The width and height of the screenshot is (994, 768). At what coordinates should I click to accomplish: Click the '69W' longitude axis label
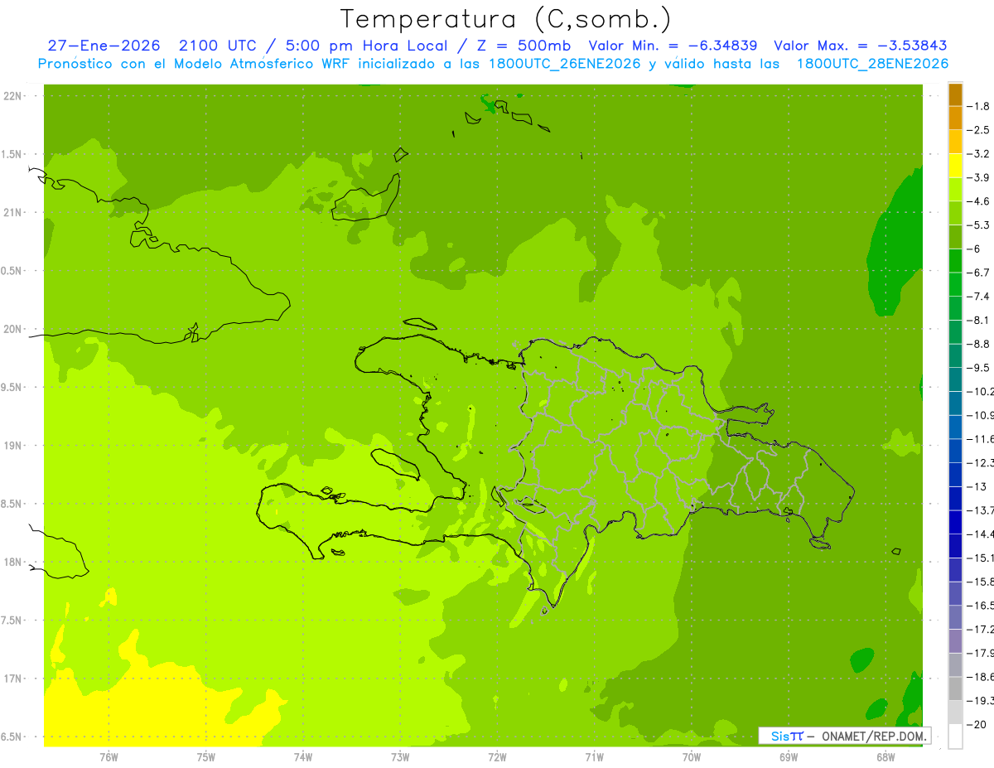[789, 757]
